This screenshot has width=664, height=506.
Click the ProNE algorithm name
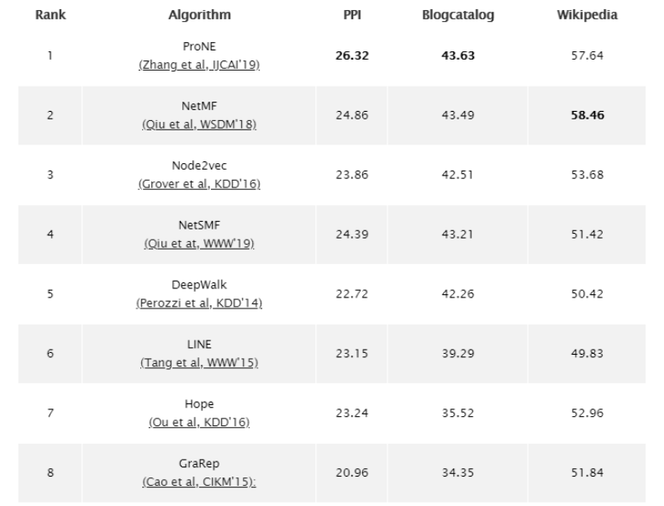[x=199, y=47]
